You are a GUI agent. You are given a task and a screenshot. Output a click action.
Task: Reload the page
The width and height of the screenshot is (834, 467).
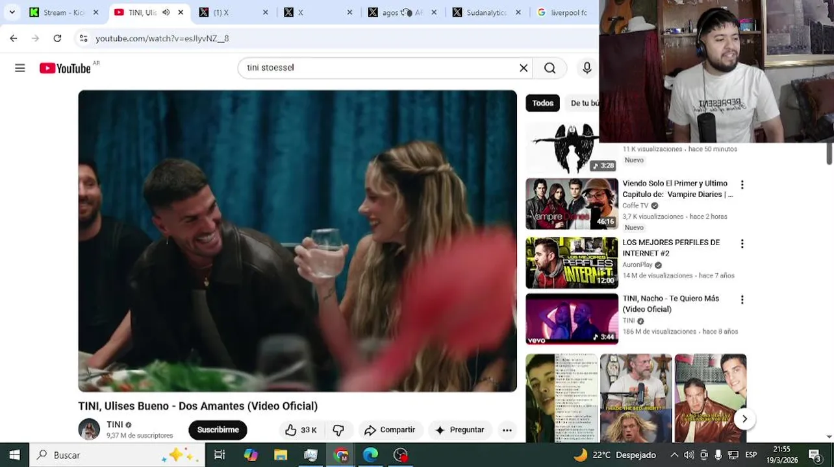pyautogui.click(x=57, y=38)
